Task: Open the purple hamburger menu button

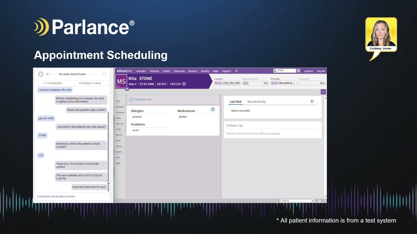Action: pos(323,92)
